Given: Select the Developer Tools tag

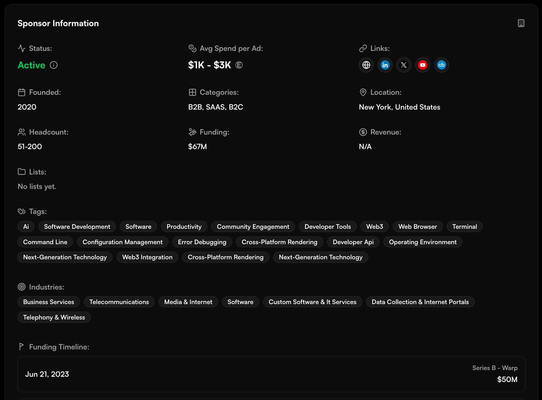Looking at the screenshot, I should tap(327, 226).
